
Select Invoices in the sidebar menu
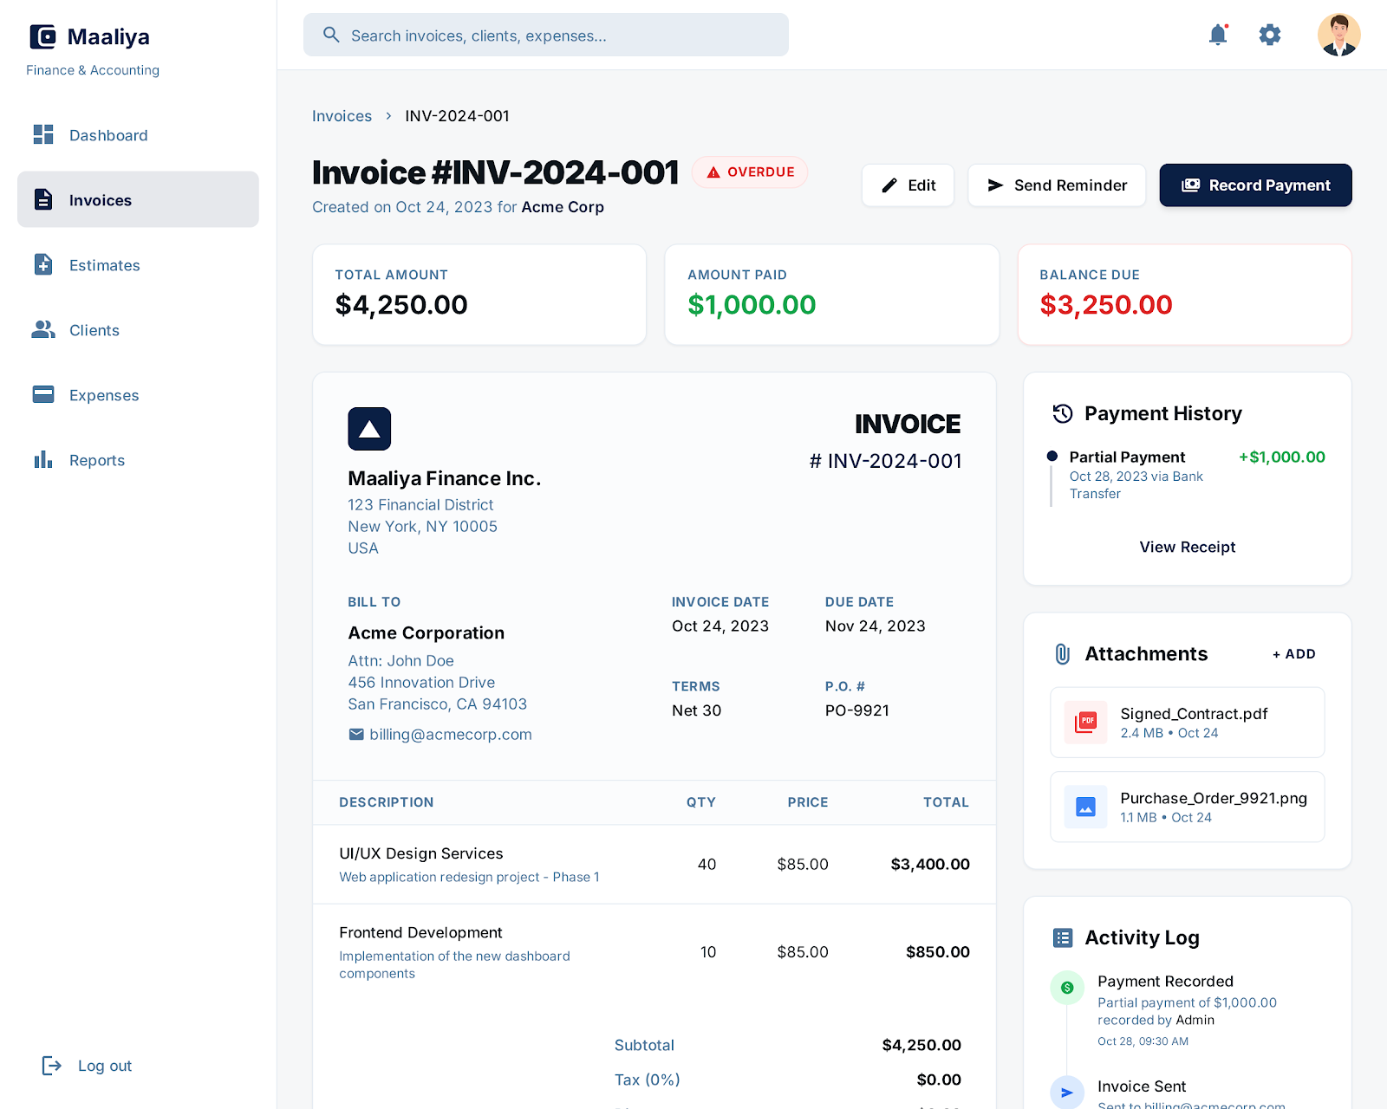pyautogui.click(x=100, y=199)
